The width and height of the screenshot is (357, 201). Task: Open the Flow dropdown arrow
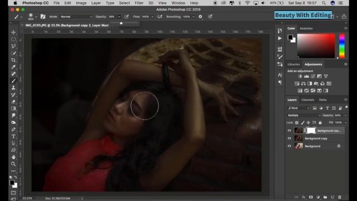152,17
